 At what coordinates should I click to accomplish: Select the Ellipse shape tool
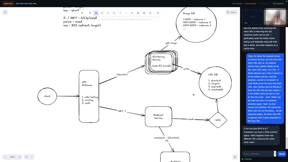pyautogui.click(x=114, y=13)
